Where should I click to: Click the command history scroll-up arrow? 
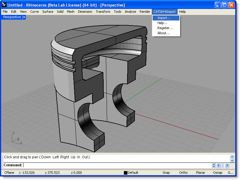(x=232, y=157)
